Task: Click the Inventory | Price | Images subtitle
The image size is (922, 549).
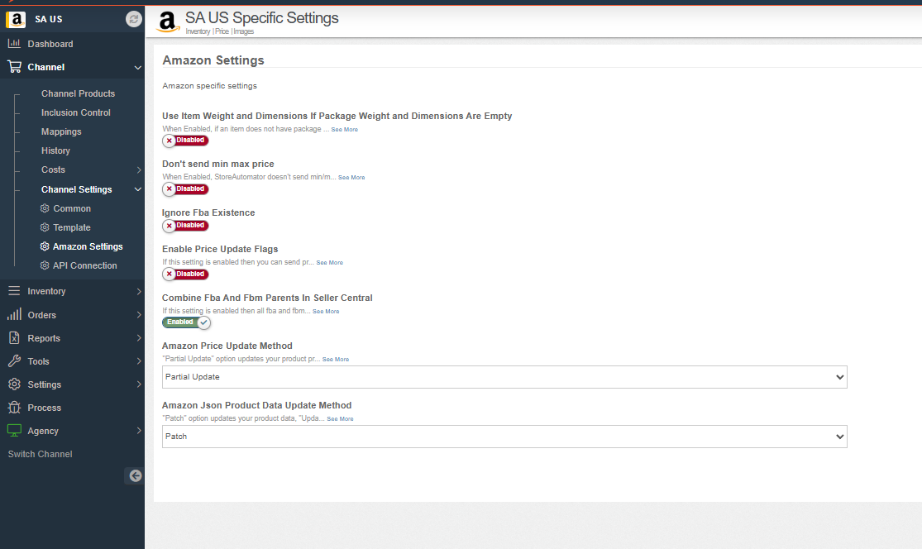Action: pos(219,31)
